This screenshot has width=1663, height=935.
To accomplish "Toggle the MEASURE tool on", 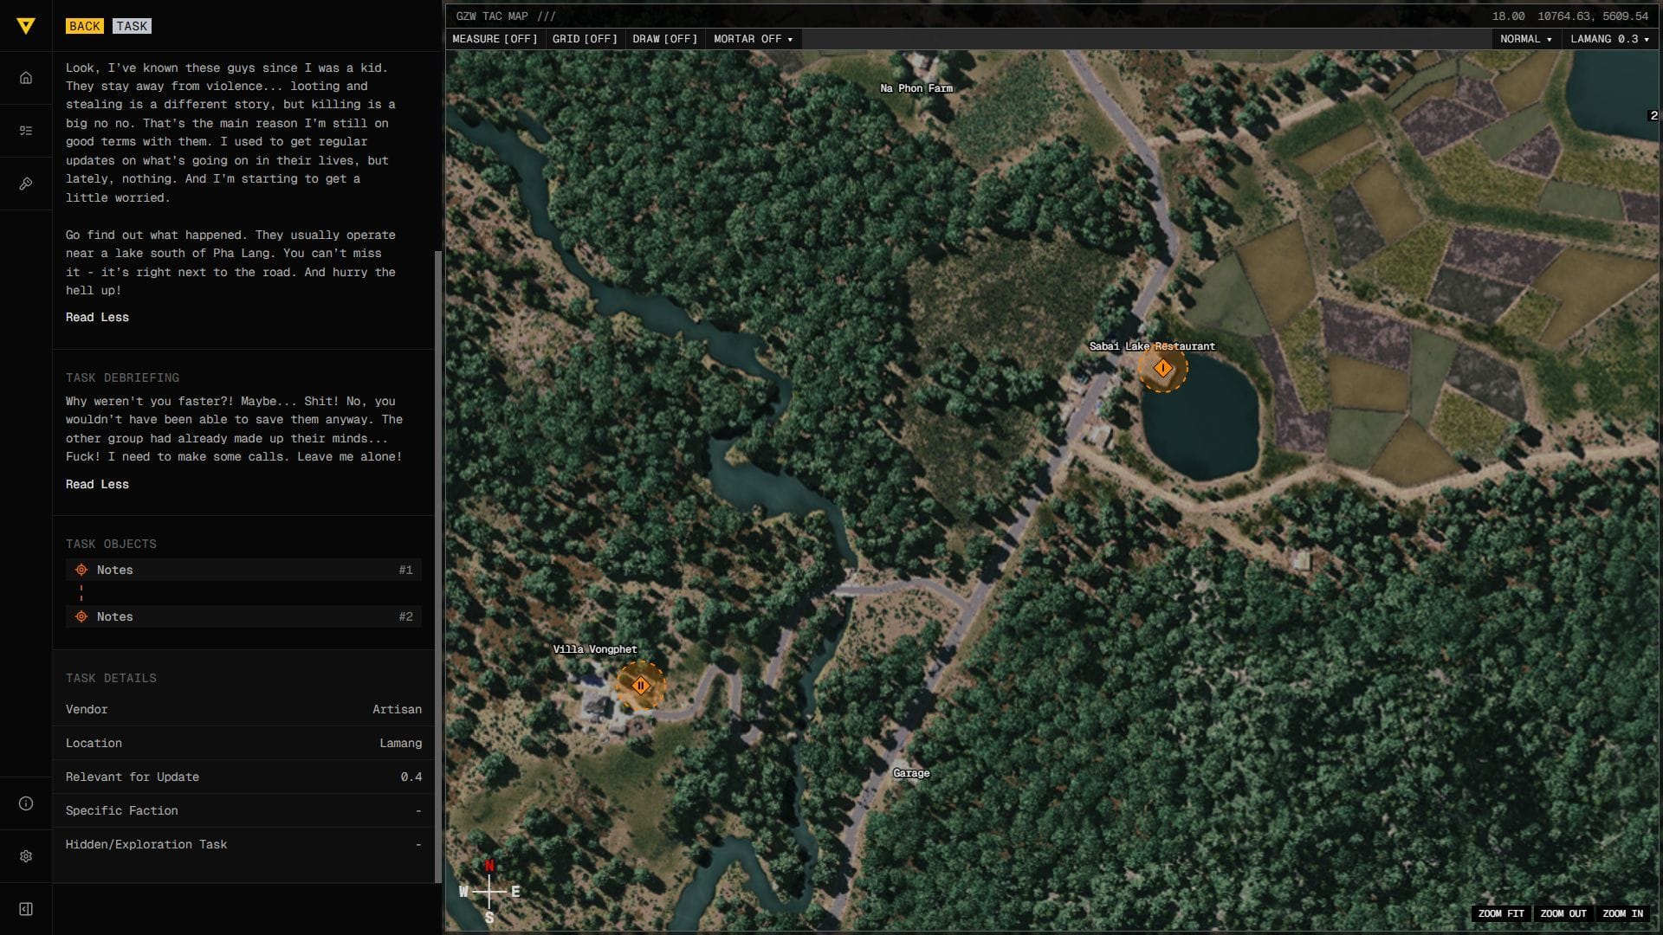I will click(495, 39).
